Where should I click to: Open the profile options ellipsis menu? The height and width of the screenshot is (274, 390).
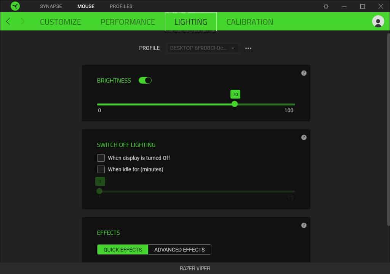[248, 48]
